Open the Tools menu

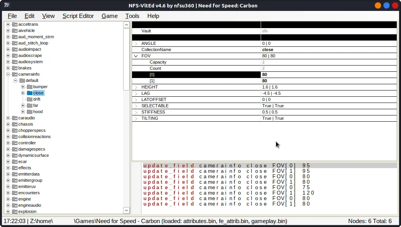[132, 16]
